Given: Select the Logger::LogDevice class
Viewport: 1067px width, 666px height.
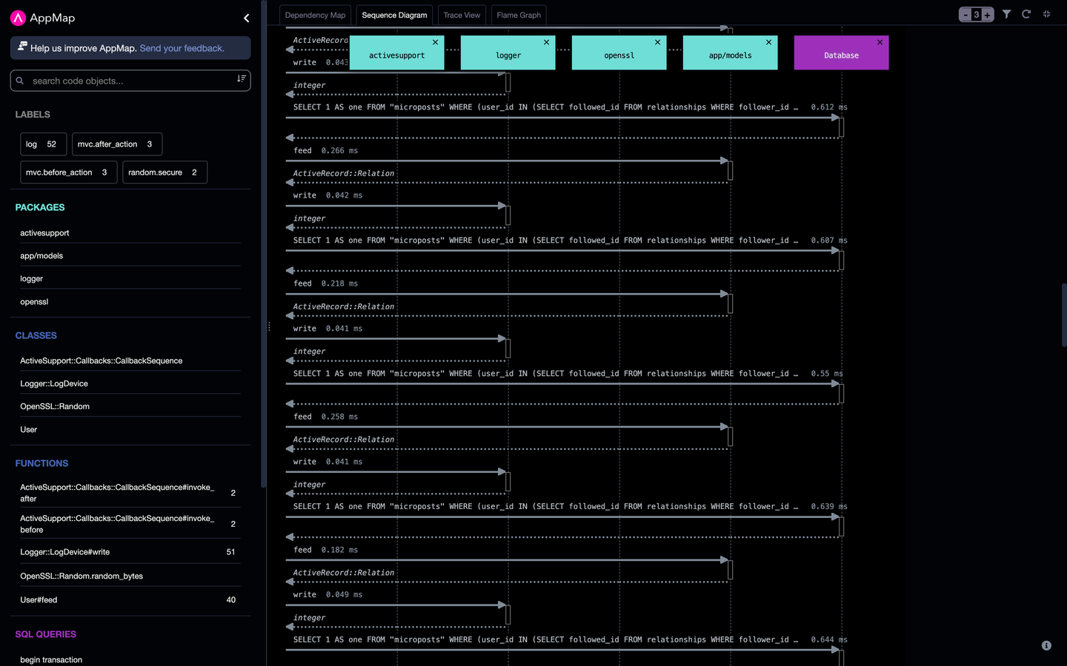Looking at the screenshot, I should (130, 384).
